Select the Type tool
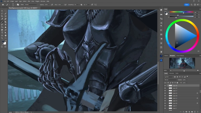The image size is (201, 113). [x=2, y=33]
